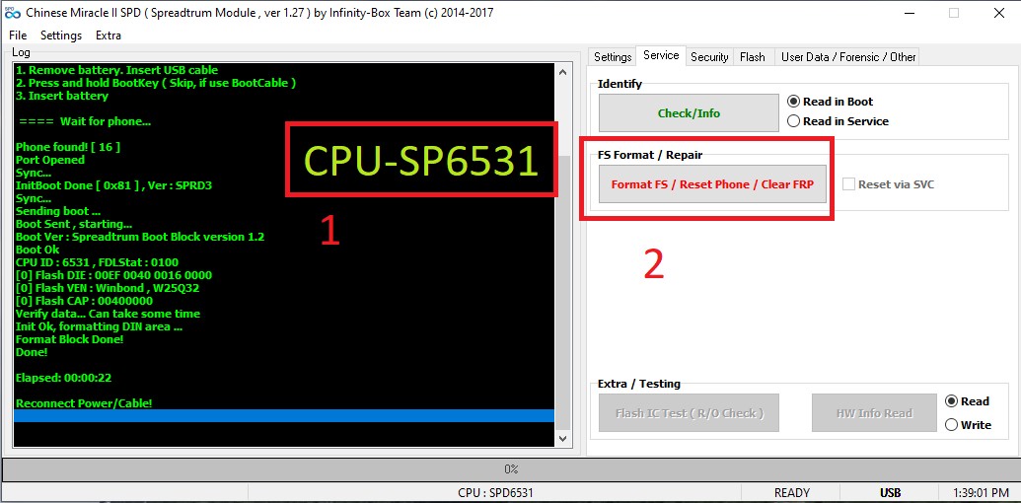The width and height of the screenshot is (1021, 503).
Task: Select the Read in Boot option
Action: [831, 102]
